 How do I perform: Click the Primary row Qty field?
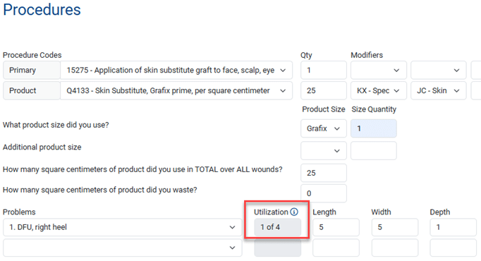click(x=324, y=71)
